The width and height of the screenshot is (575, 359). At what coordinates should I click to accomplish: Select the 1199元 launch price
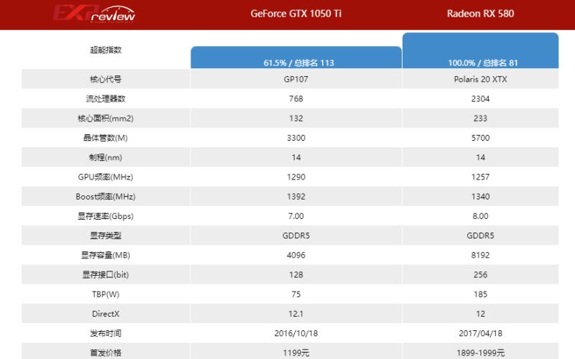click(x=296, y=353)
